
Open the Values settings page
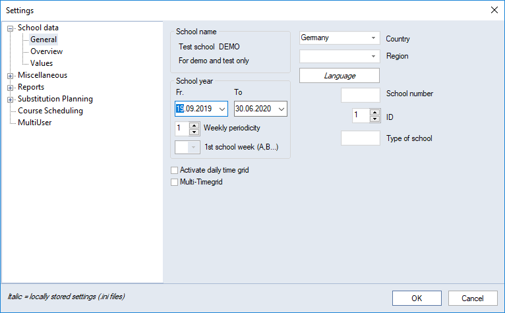42,63
